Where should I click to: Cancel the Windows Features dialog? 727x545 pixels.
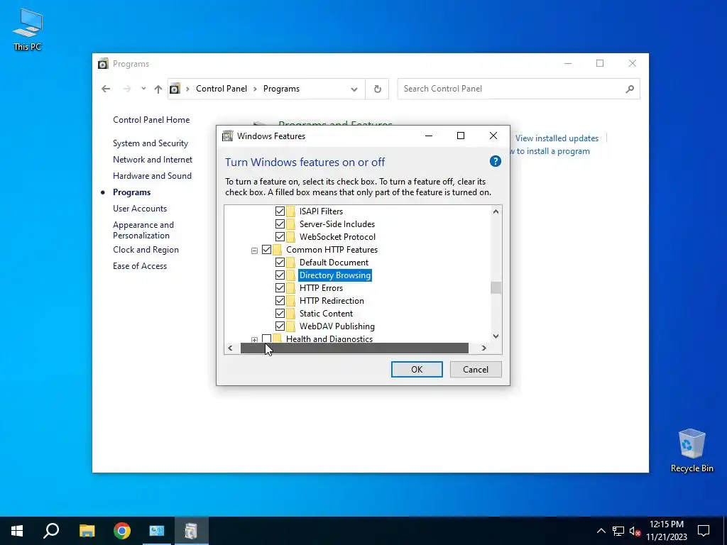[476, 369]
